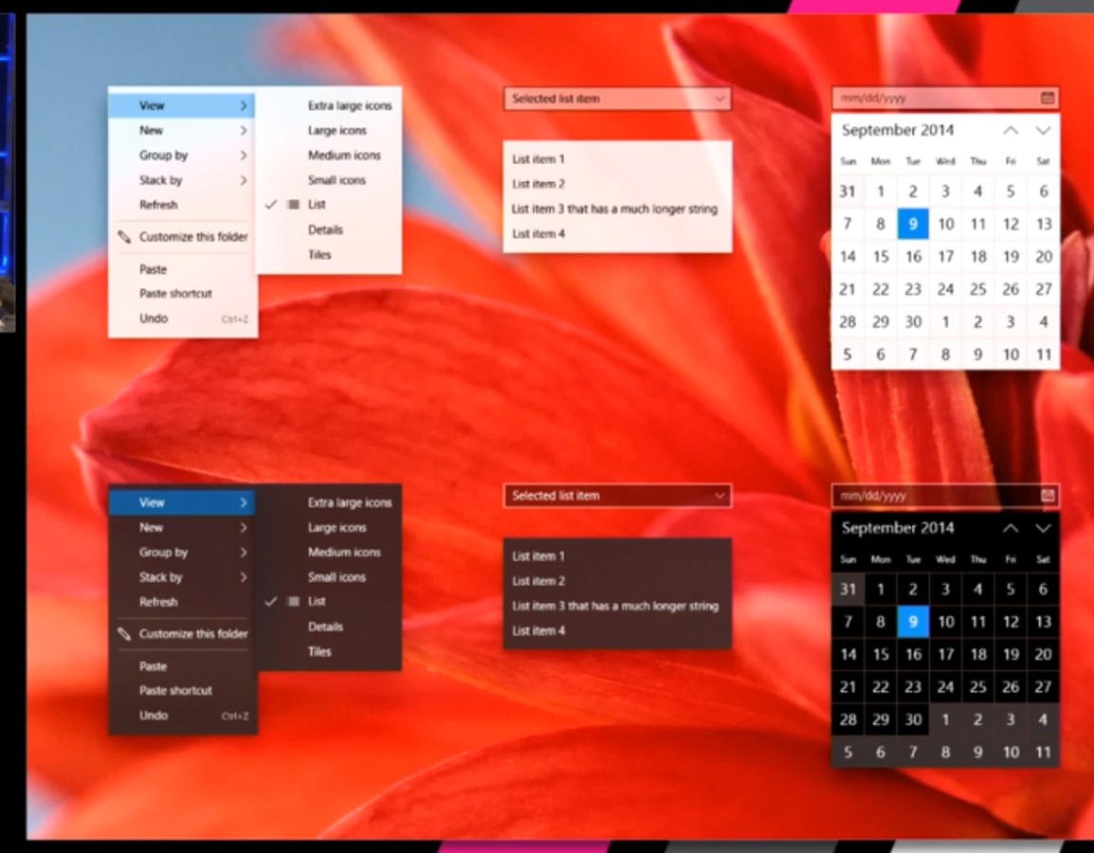Go to next month in light calendar

(1043, 131)
